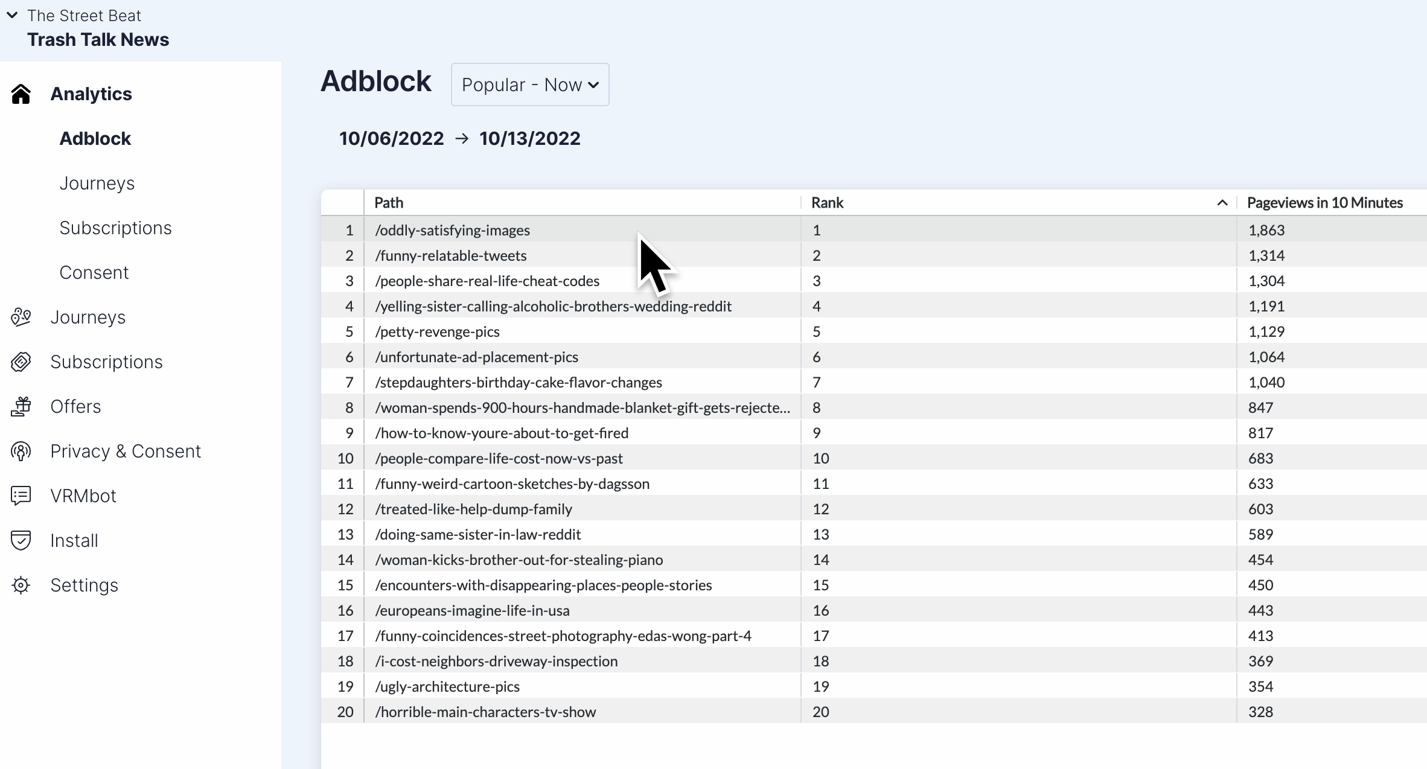Image resolution: width=1427 pixels, height=769 pixels.
Task: Select the /stepdaughters-birthday-cake-flavor-changes path
Action: tap(519, 383)
